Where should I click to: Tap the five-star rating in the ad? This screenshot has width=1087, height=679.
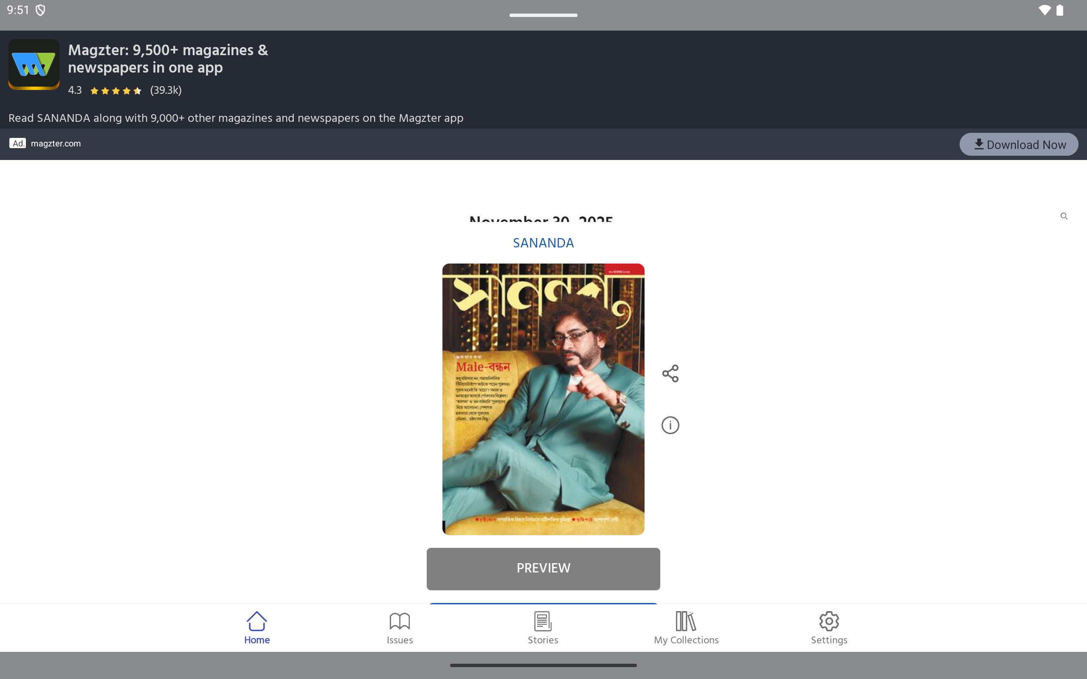click(x=116, y=91)
